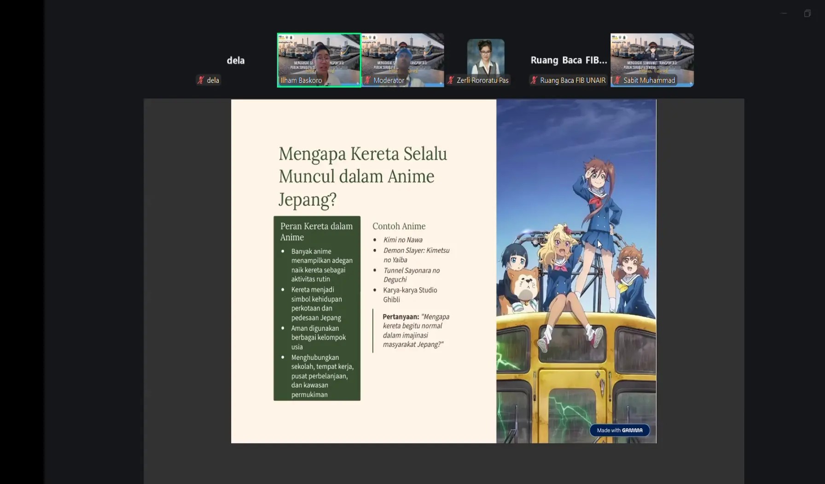Screen dimensions: 825x484
Task: Select Sabit Muhammad's video tile
Action: coord(652,60)
